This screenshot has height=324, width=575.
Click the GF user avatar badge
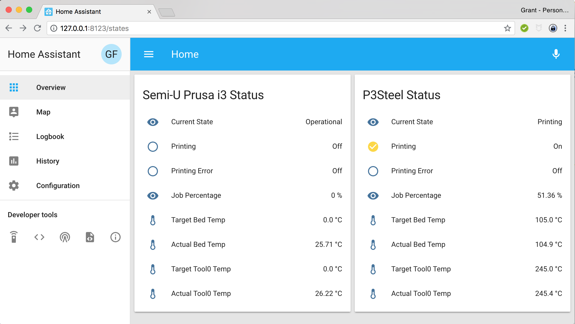[x=111, y=54]
